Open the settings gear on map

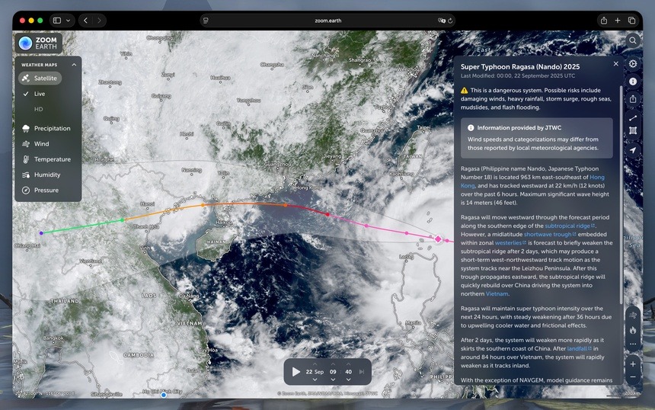pyautogui.click(x=633, y=63)
